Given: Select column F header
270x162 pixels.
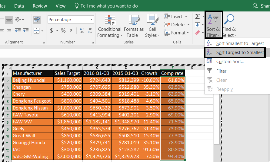Looking at the screenshot, I should (x=172, y=68).
